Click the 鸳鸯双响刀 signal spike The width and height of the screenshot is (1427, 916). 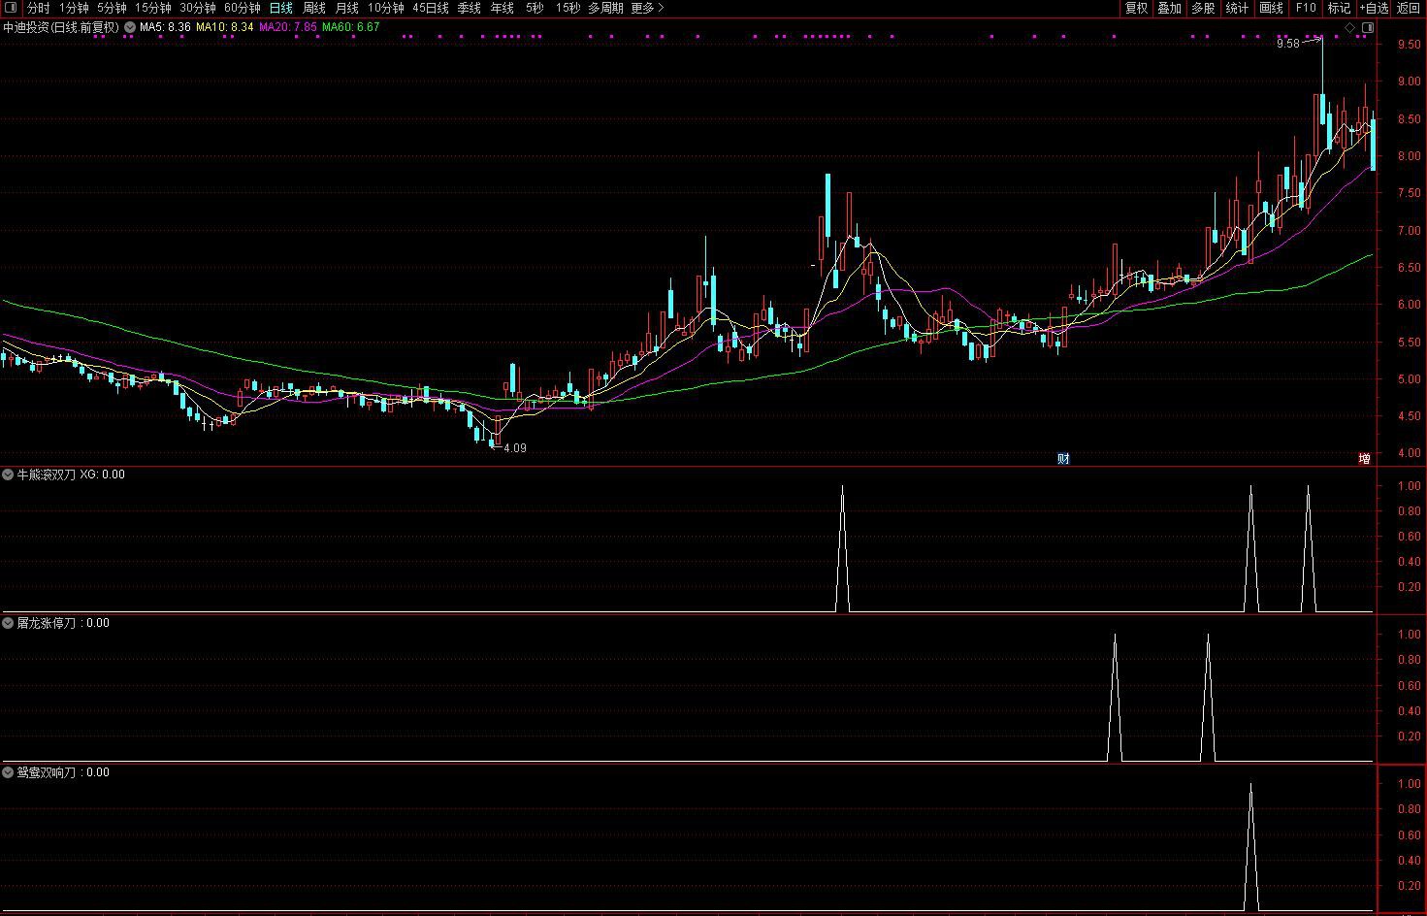pyautogui.click(x=1250, y=846)
